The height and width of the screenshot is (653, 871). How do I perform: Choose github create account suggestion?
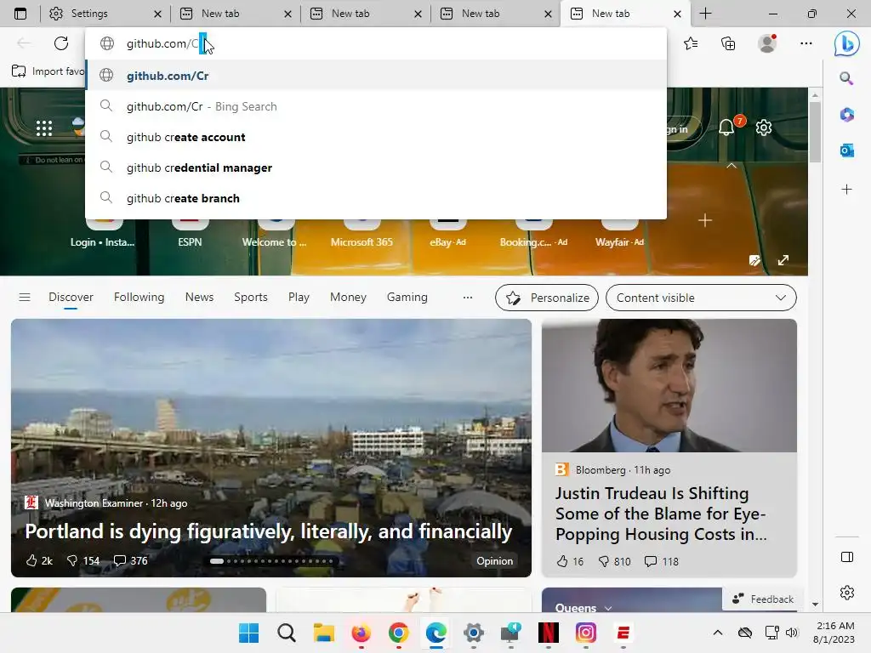[x=375, y=137]
